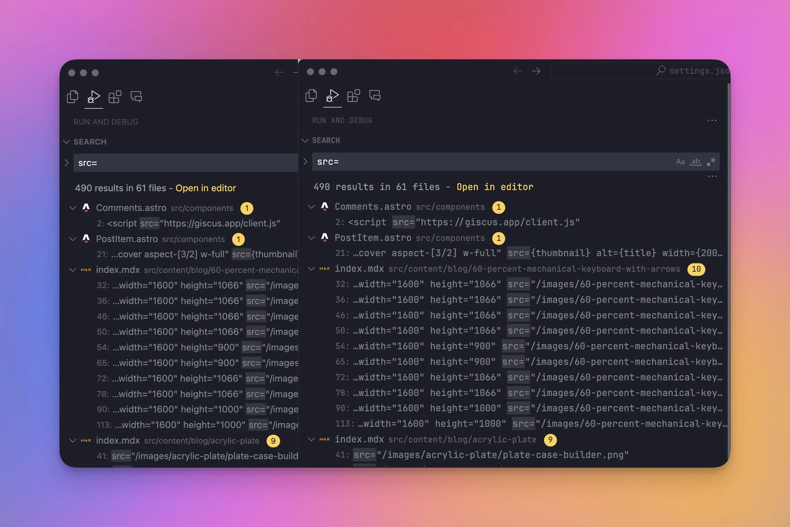Open in editor link for 490 results
The height and width of the screenshot is (527, 790).
click(x=495, y=187)
